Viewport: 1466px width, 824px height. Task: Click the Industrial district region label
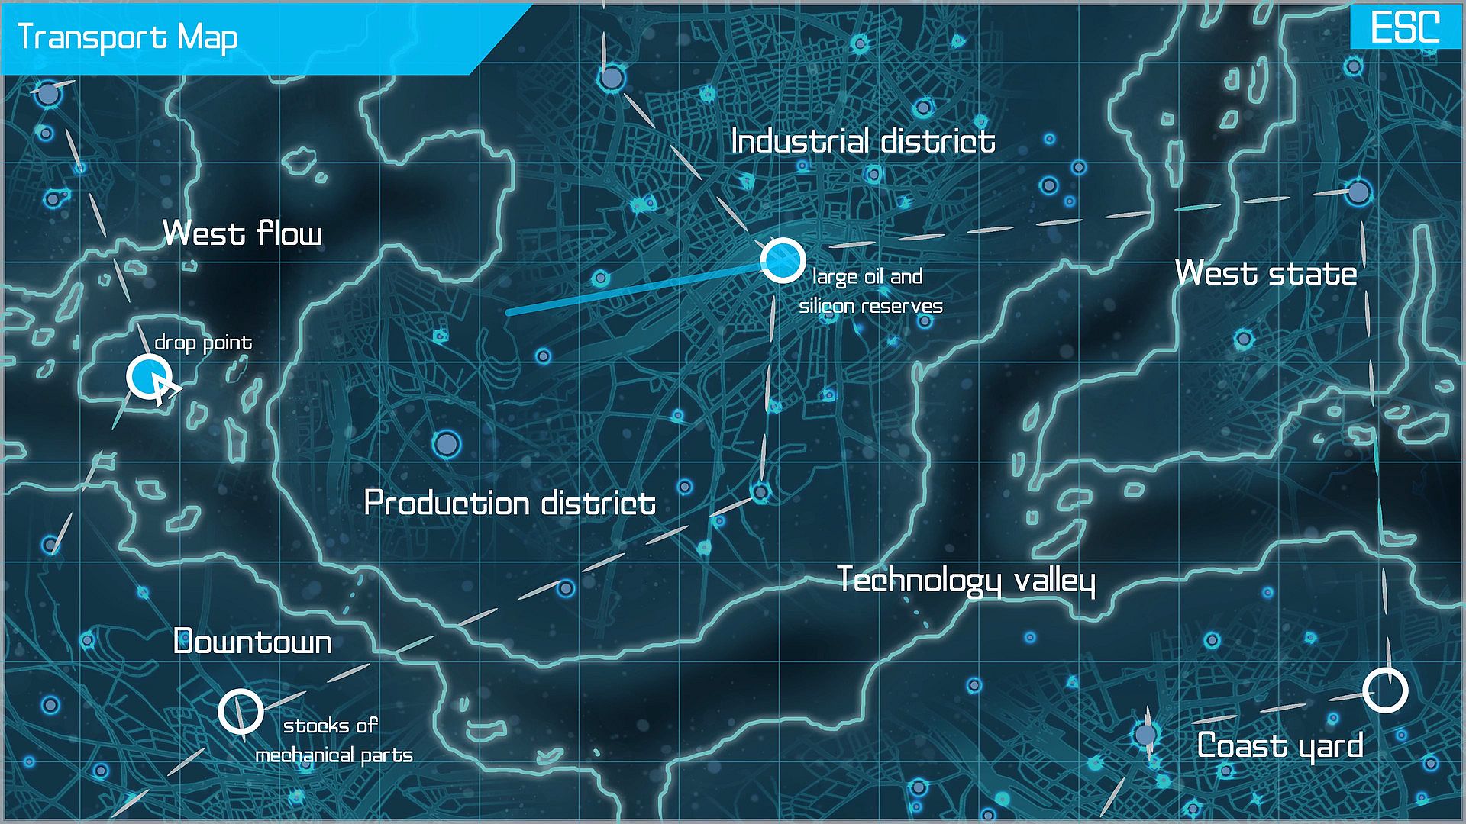[863, 141]
